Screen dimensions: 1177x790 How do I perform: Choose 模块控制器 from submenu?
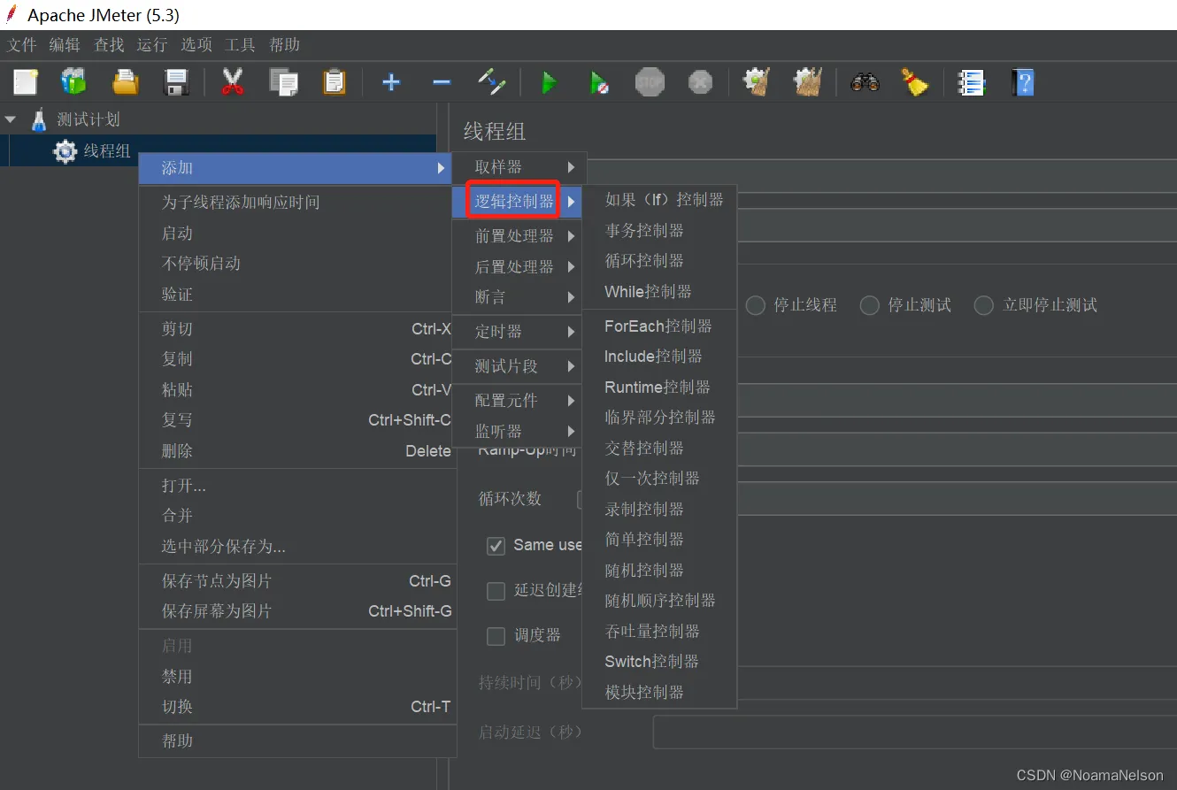pos(659,693)
